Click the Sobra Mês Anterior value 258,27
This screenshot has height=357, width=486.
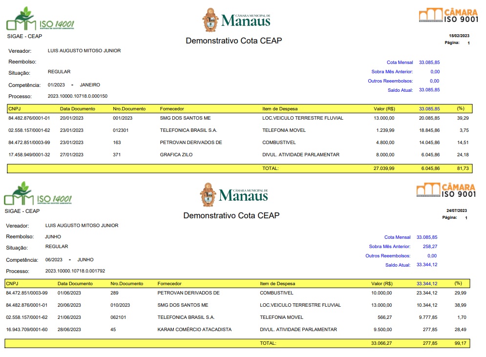tap(430, 246)
